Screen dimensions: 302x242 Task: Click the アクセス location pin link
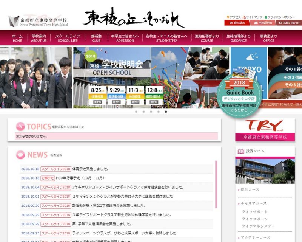tap(234, 17)
